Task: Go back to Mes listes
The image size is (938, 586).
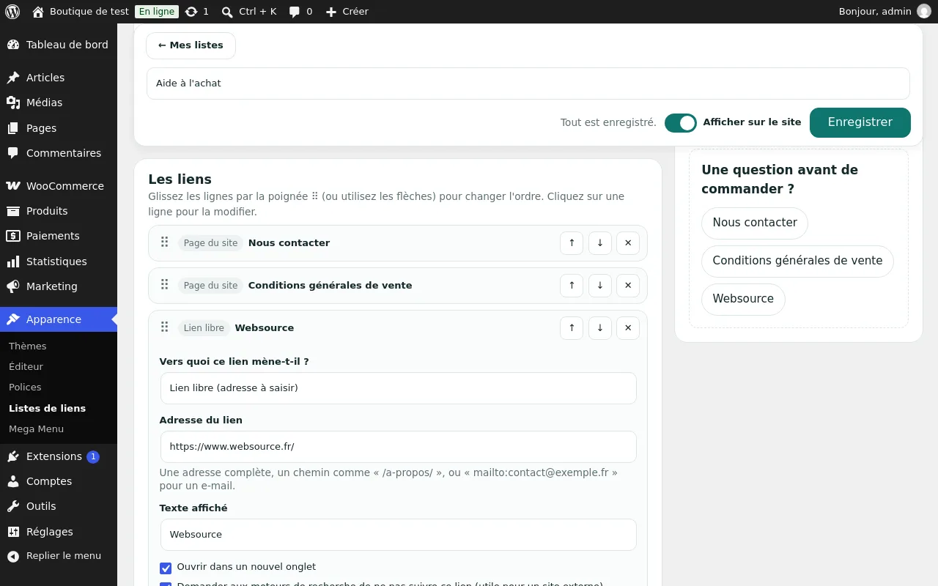Action: [x=191, y=45]
